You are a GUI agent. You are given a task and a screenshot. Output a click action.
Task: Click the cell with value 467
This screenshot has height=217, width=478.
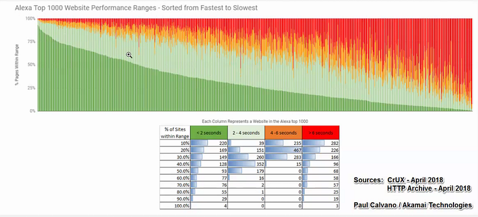[283, 150]
